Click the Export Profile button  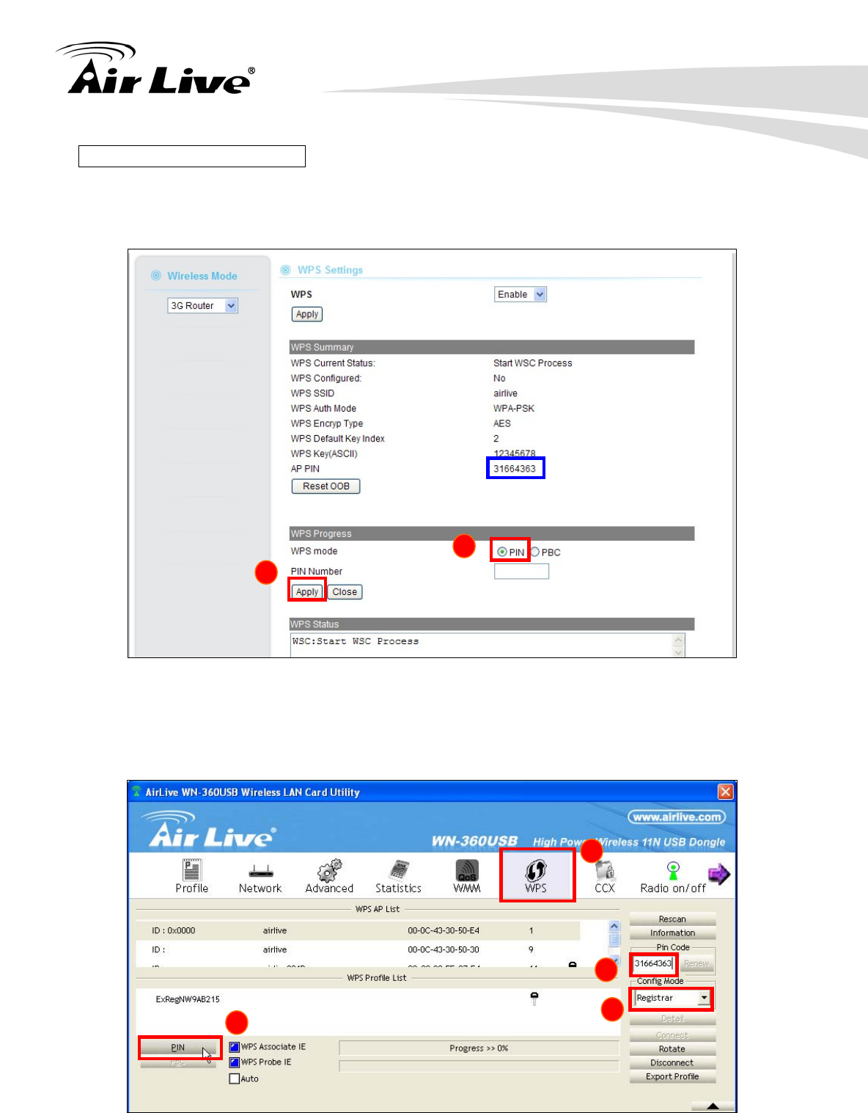pyautogui.click(x=672, y=1077)
